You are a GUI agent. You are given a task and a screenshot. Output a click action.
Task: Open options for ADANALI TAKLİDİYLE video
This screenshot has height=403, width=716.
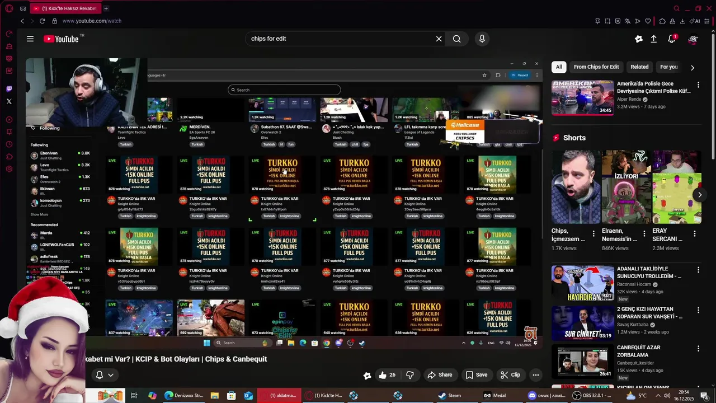(698, 270)
